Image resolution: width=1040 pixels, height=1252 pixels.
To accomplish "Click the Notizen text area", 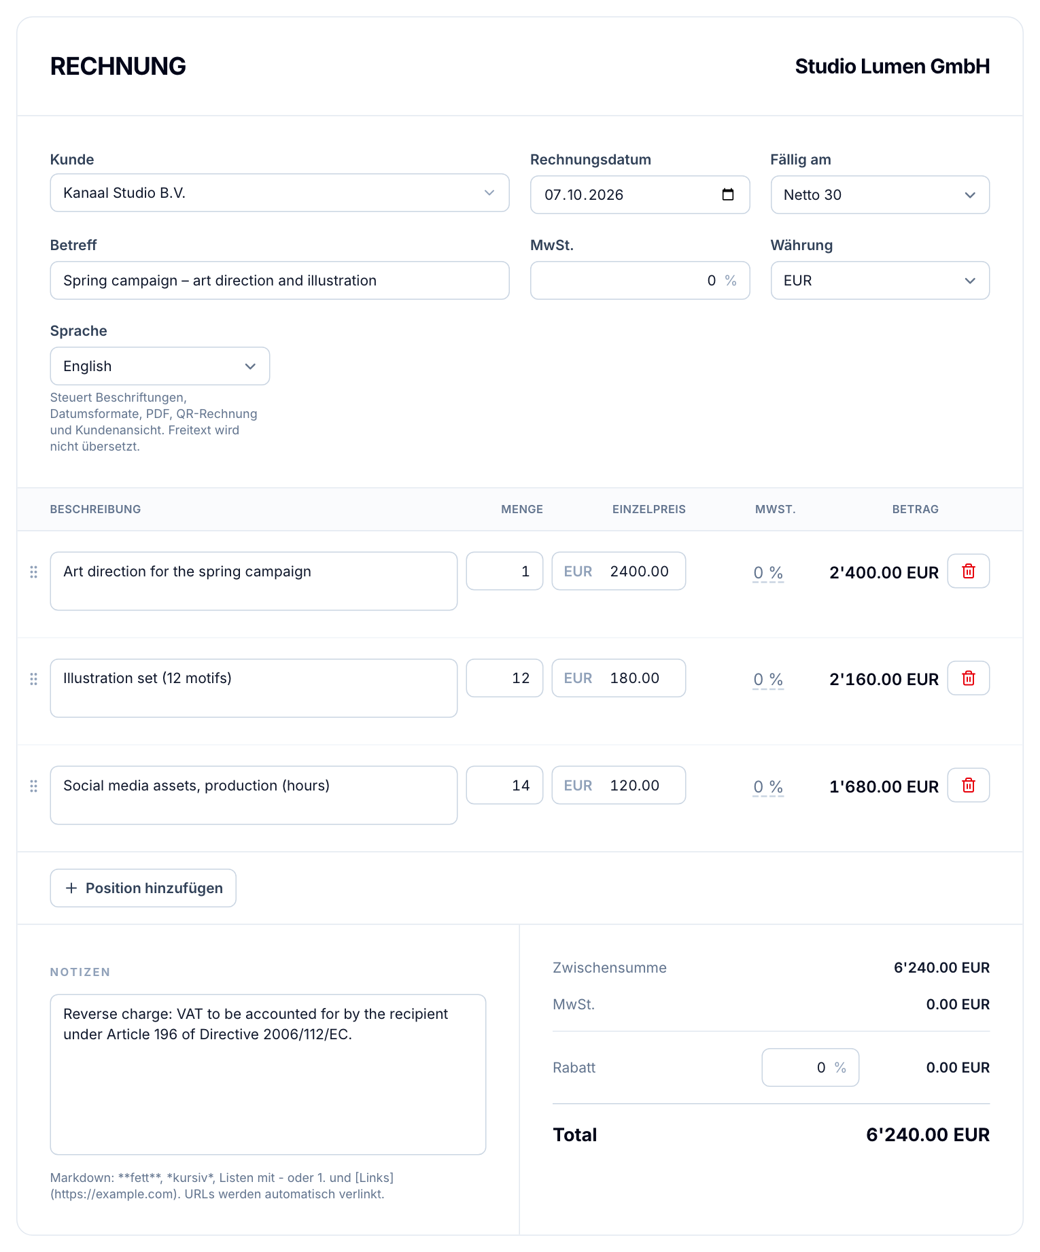I will coord(268,1074).
